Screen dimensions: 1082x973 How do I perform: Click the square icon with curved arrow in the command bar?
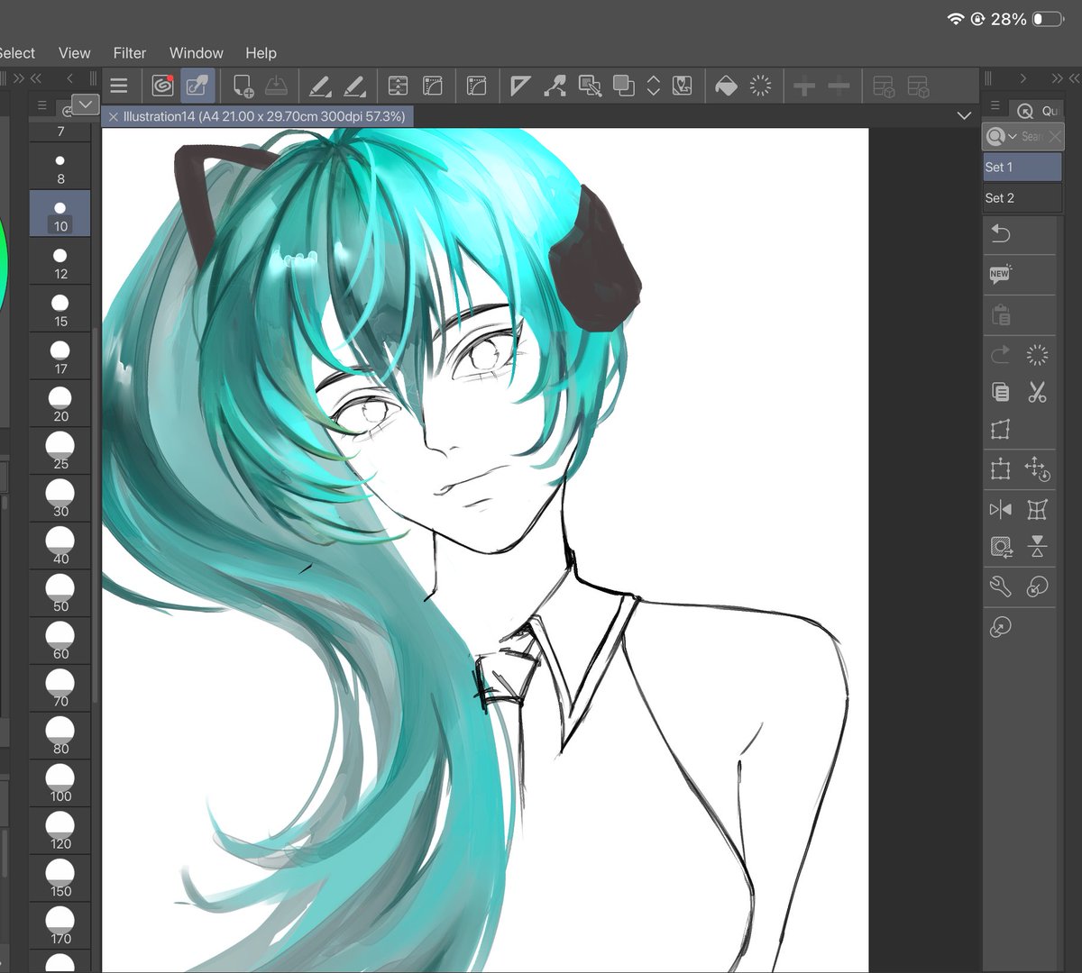point(683,86)
